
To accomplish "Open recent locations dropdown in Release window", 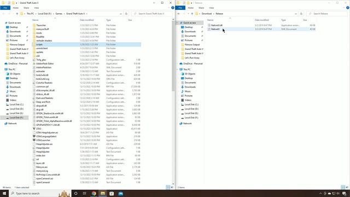I will point(188,14).
